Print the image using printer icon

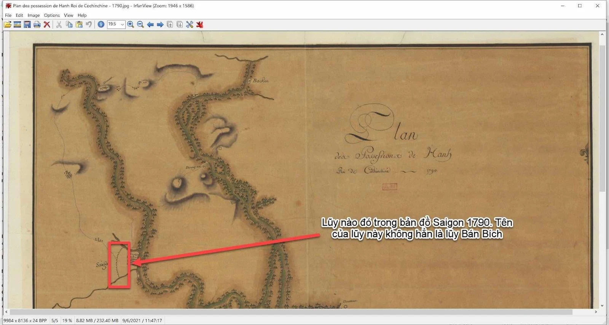click(x=37, y=24)
